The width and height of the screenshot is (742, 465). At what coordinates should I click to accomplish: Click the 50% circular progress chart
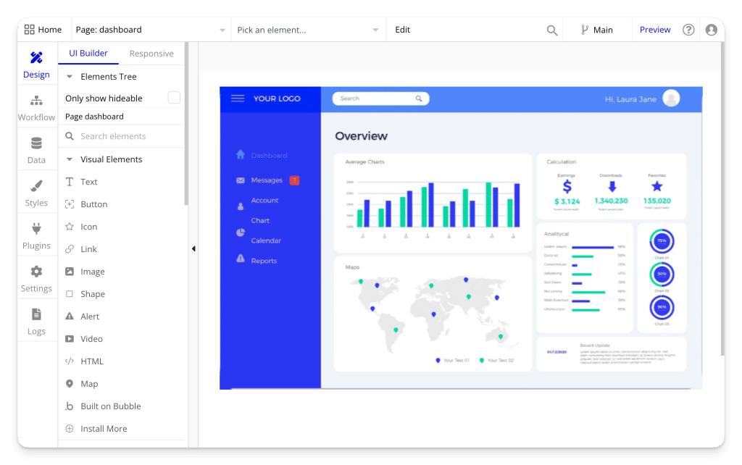click(x=662, y=275)
